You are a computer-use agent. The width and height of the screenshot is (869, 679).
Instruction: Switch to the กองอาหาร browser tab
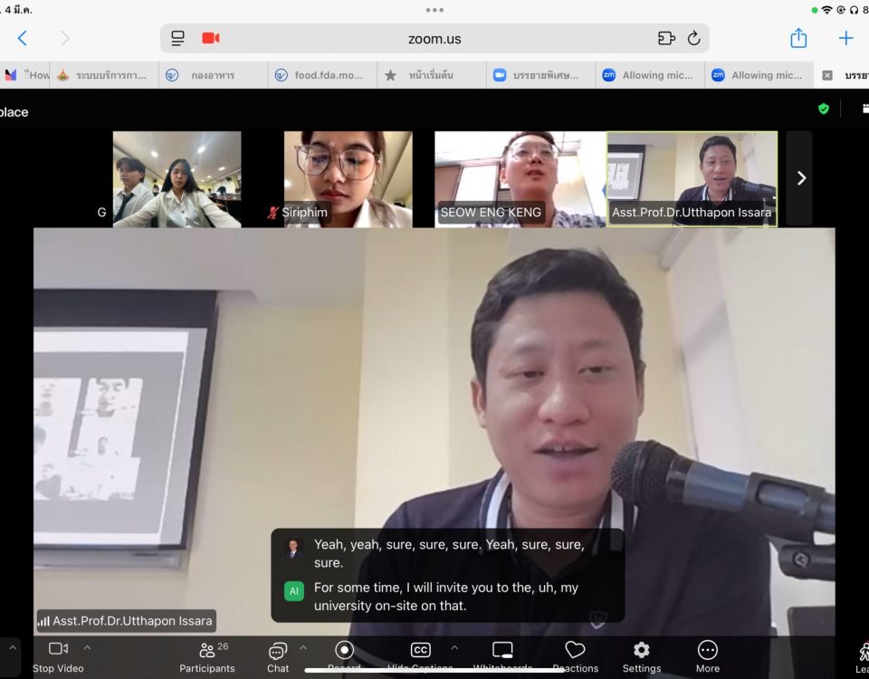point(212,75)
